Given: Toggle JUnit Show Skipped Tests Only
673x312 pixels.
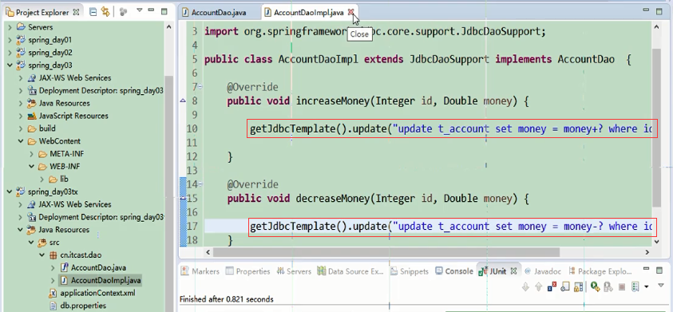Looking at the screenshot, I should (x=565, y=286).
